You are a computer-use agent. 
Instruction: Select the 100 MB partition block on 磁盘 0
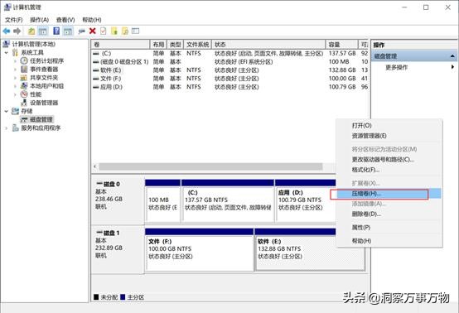coord(162,200)
